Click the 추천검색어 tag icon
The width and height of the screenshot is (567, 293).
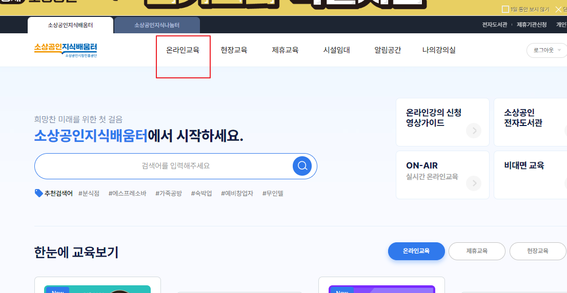pyautogui.click(x=38, y=193)
